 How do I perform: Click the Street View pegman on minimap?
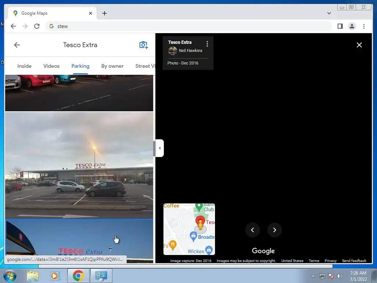pyautogui.click(x=200, y=224)
